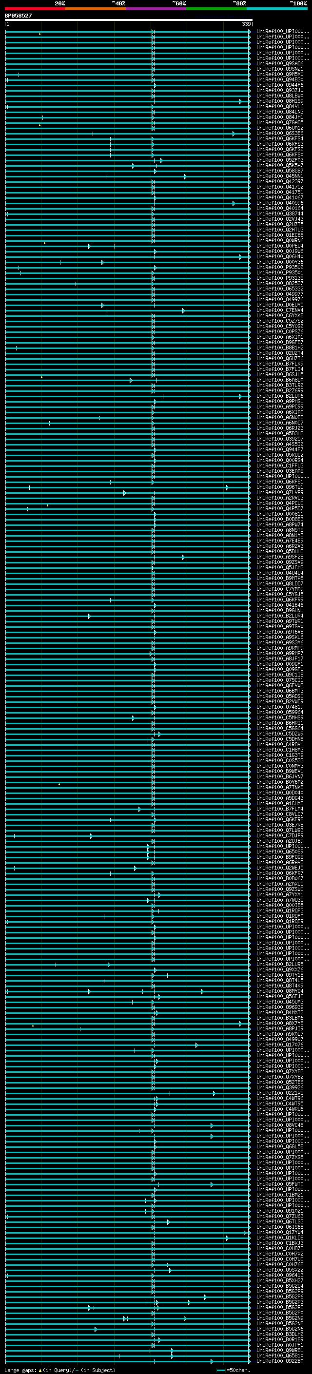Select hit UniRef100_Q9SAQ6
This screenshot has width=312, height=1374.
click(279, 63)
